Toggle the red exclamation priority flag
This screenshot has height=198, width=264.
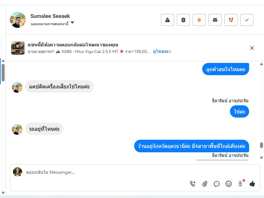click(x=231, y=20)
